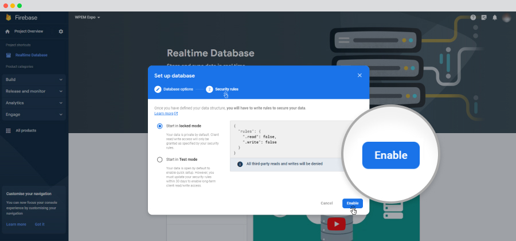This screenshot has width=516, height=241.
Task: Cancel the database setup
Action: [x=326, y=204]
